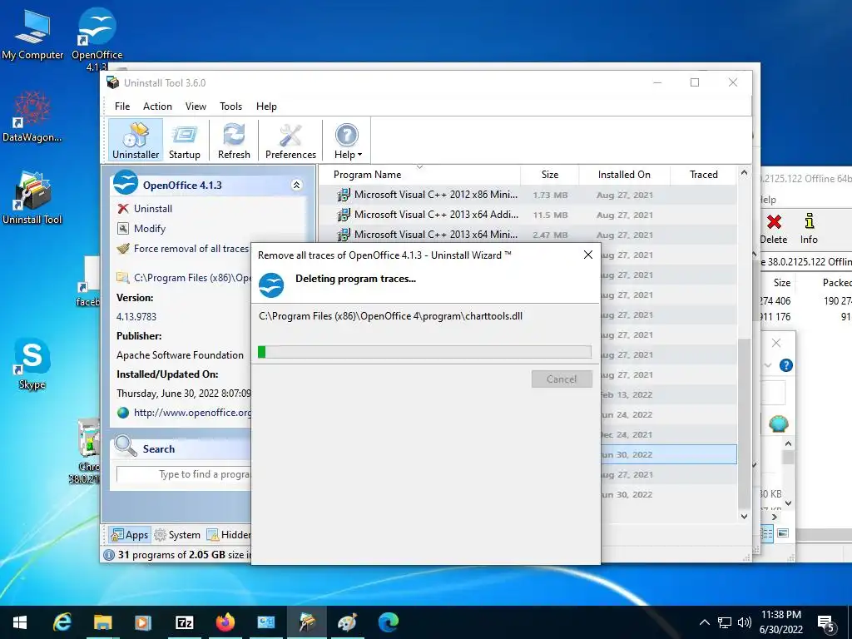852x639 pixels.
Task: Open the Help toolbar dropdown
Action: point(347,141)
